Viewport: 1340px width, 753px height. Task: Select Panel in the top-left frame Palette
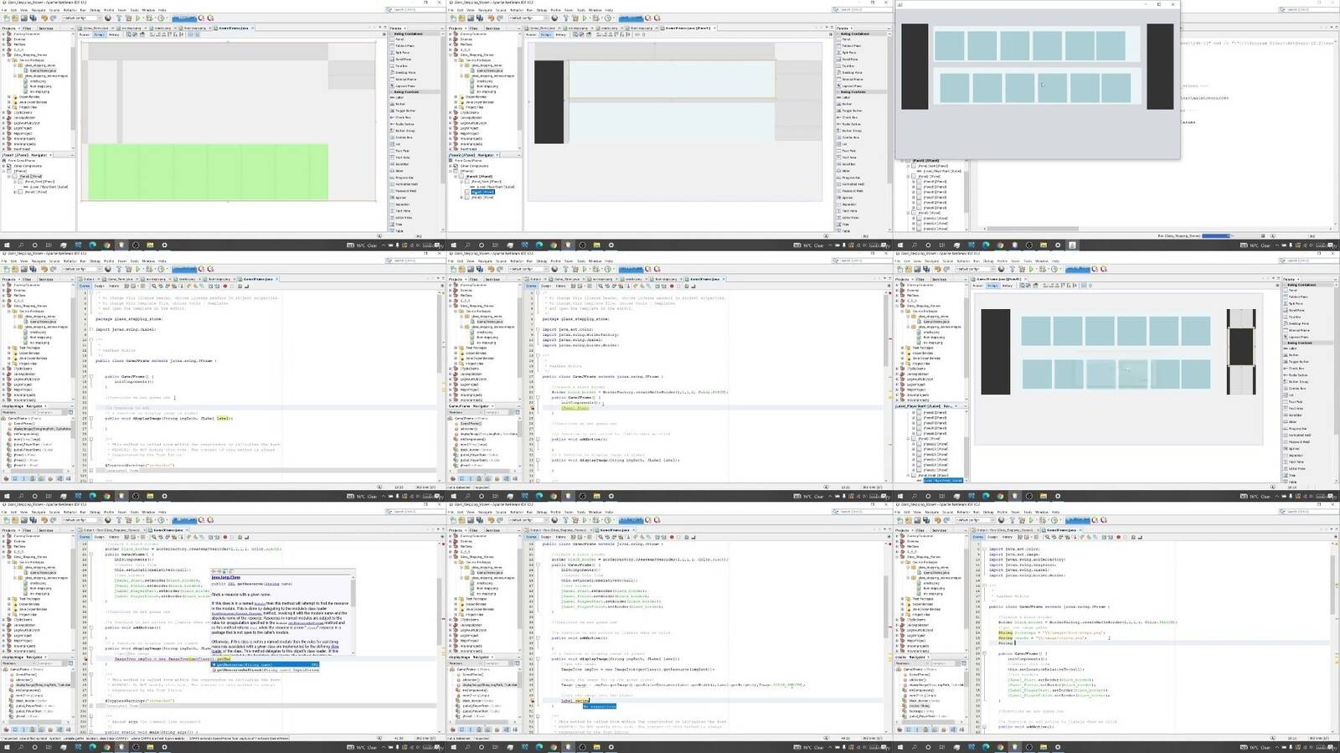pos(400,39)
